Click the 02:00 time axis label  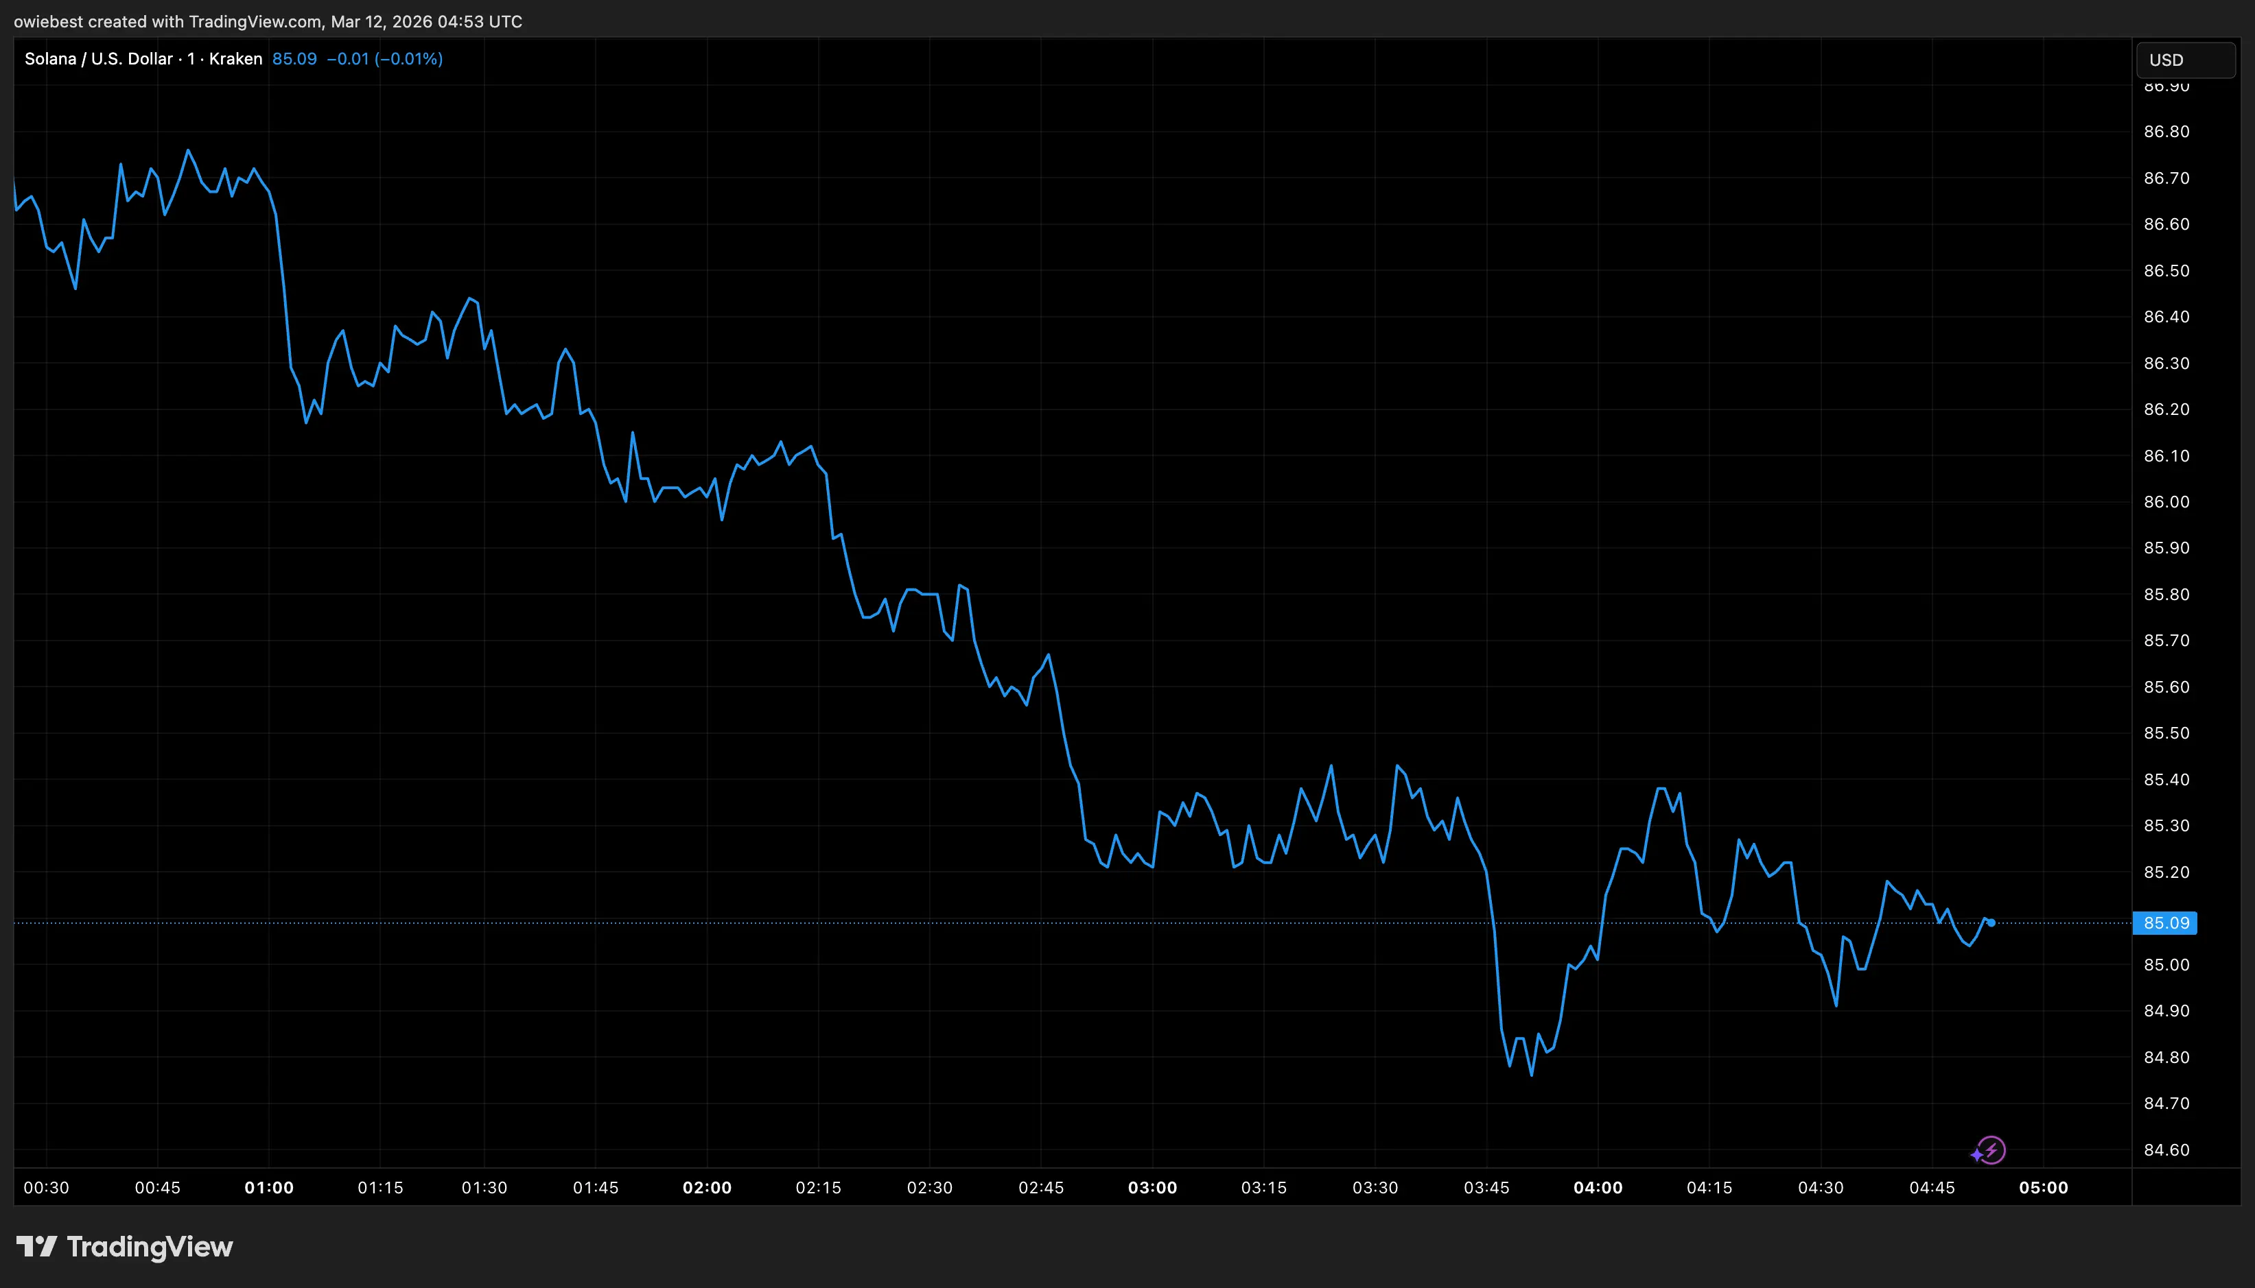coord(707,1187)
